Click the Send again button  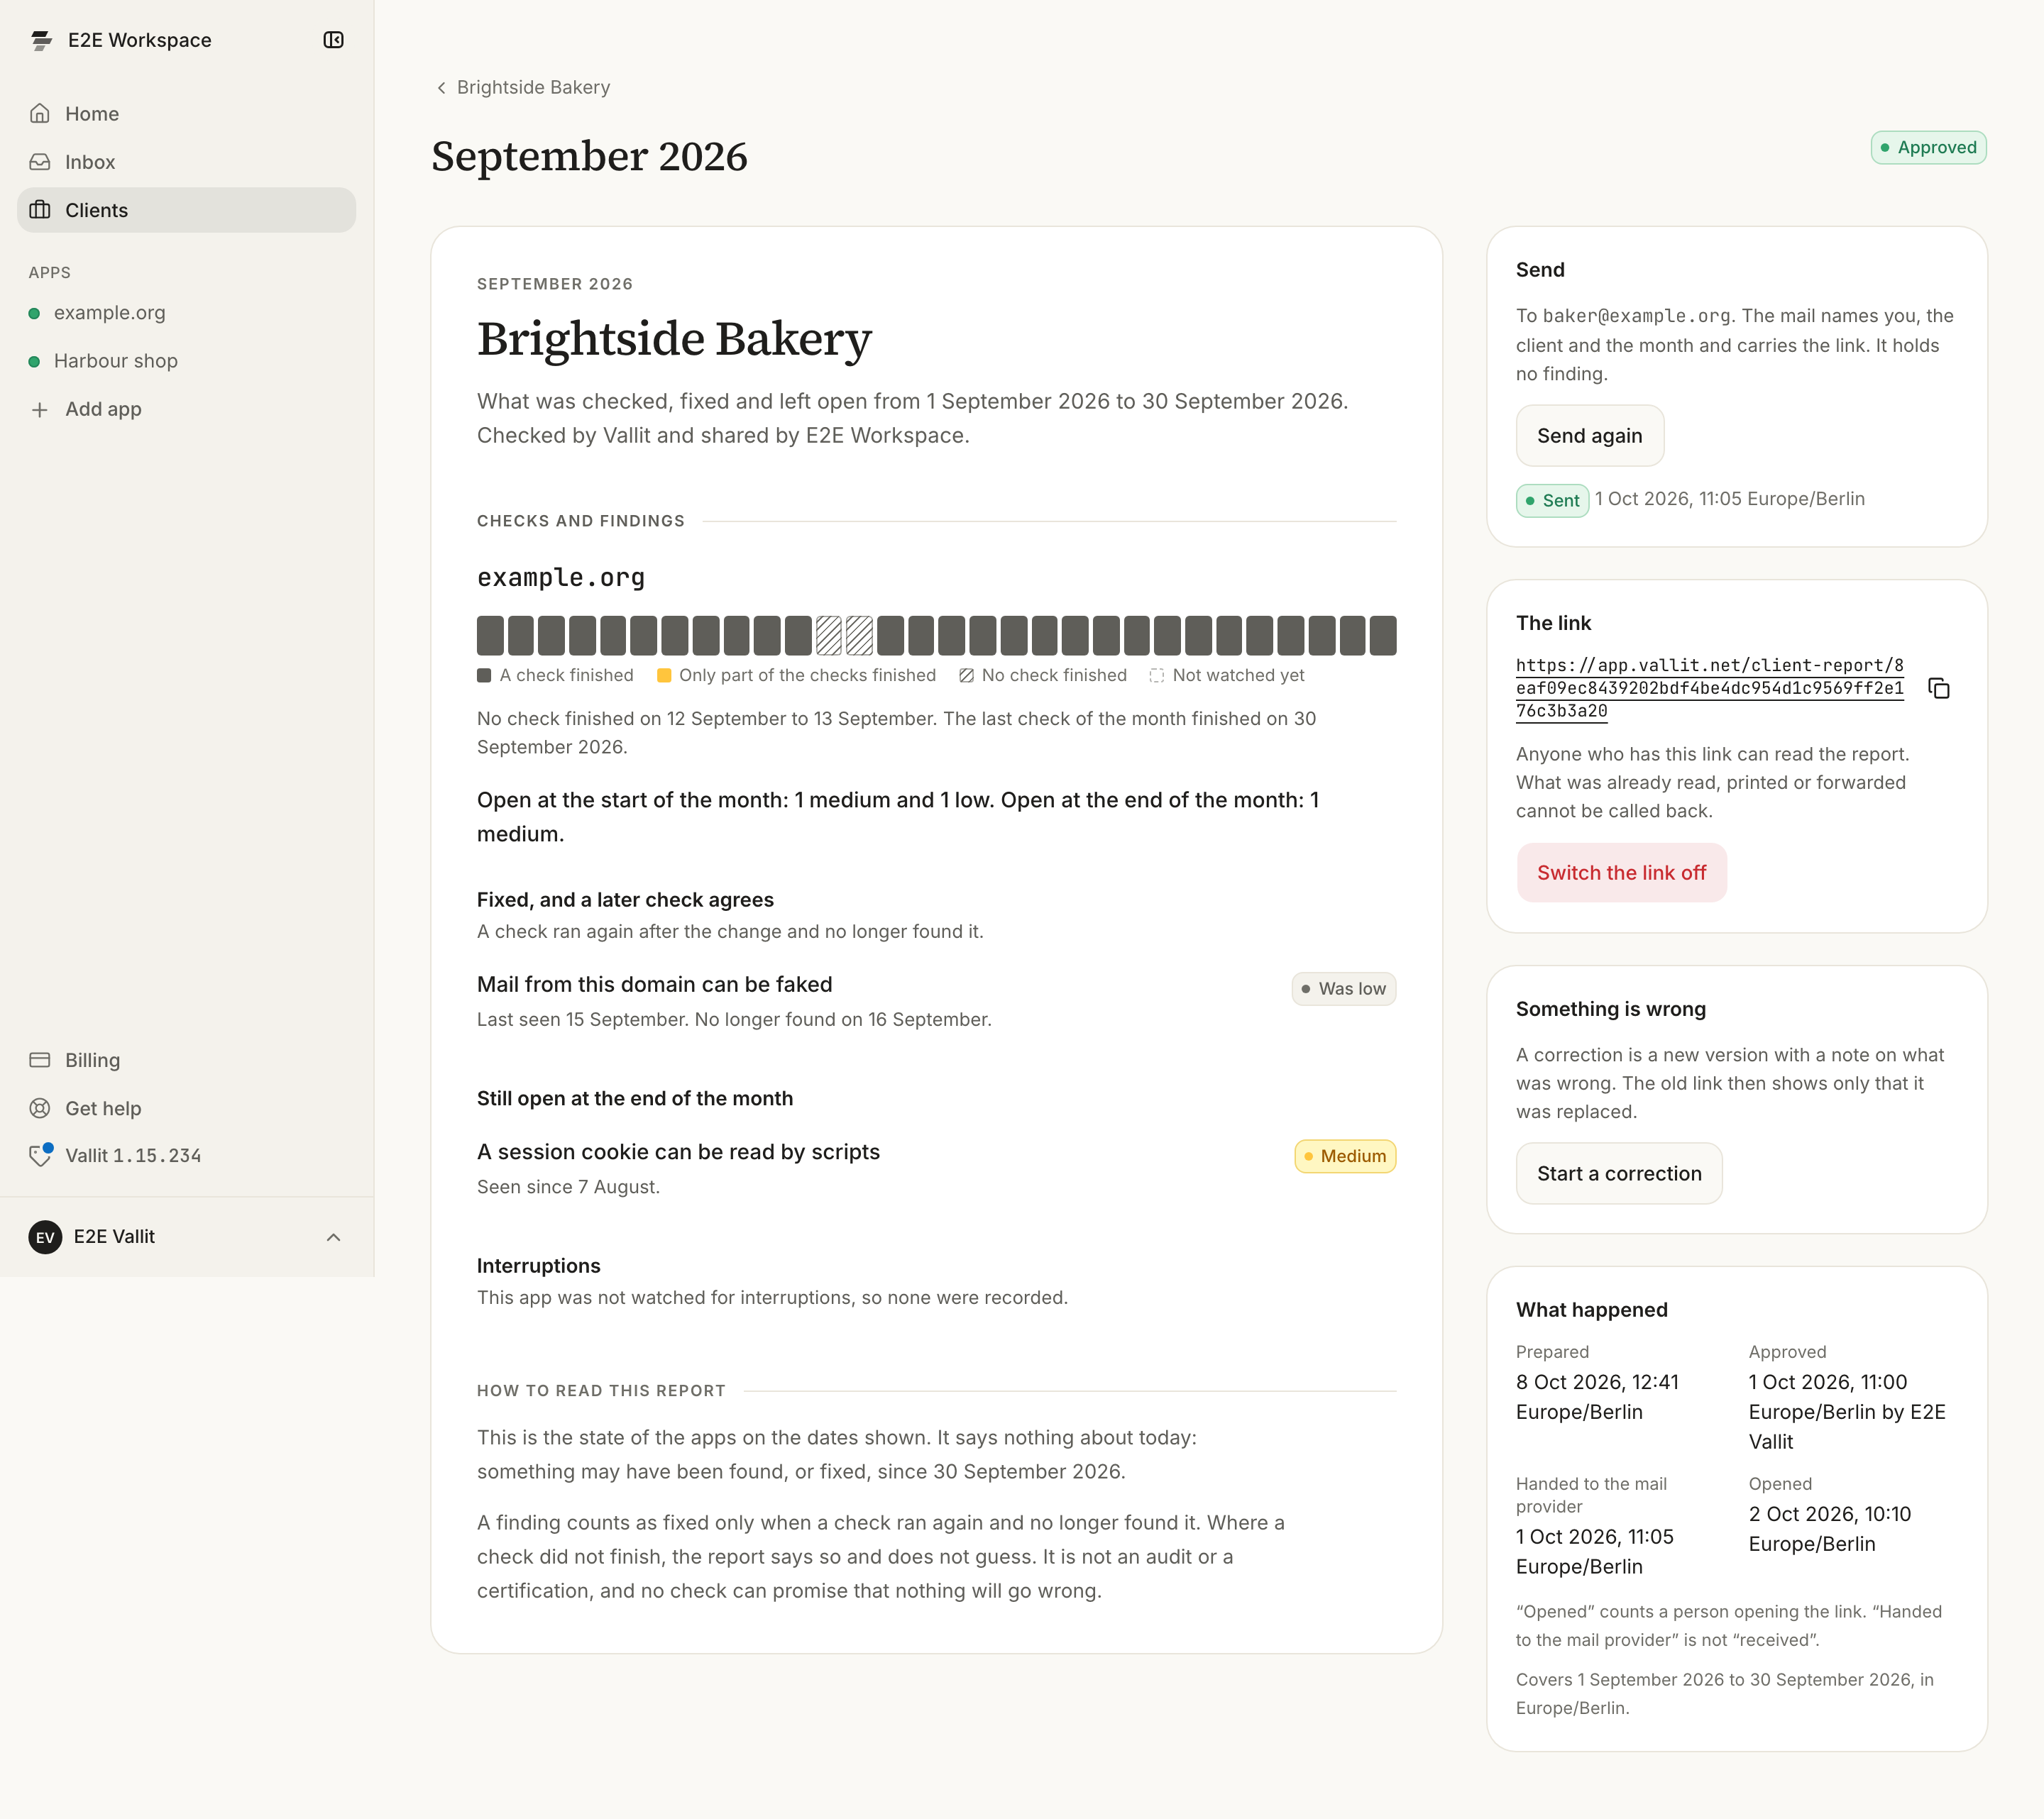point(1589,436)
